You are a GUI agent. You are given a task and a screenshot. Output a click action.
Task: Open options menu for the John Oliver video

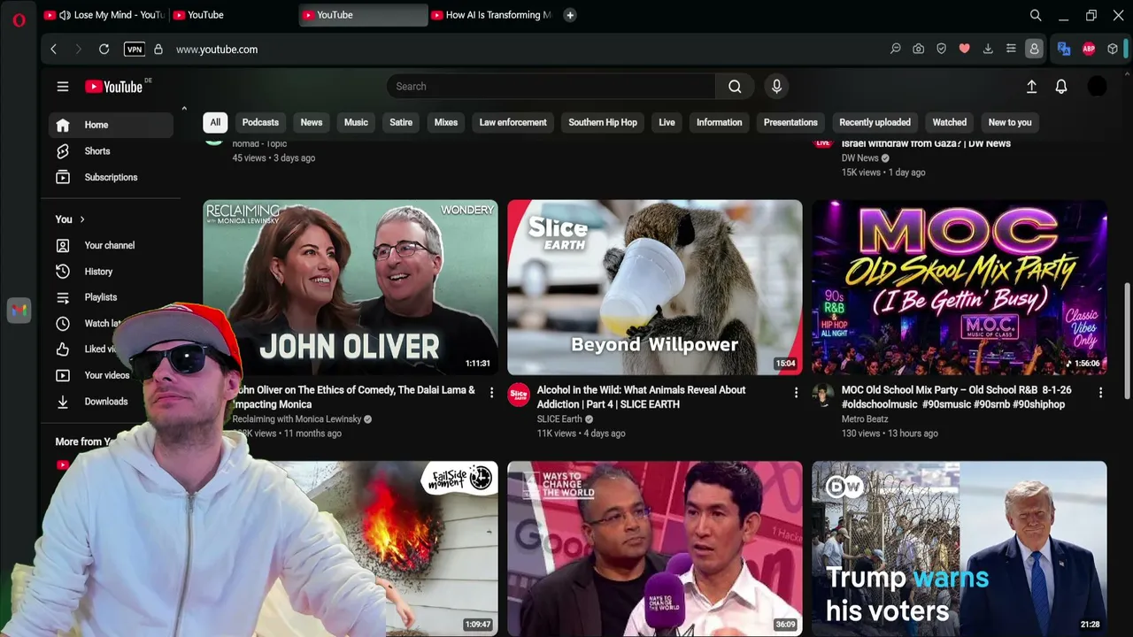click(x=491, y=392)
